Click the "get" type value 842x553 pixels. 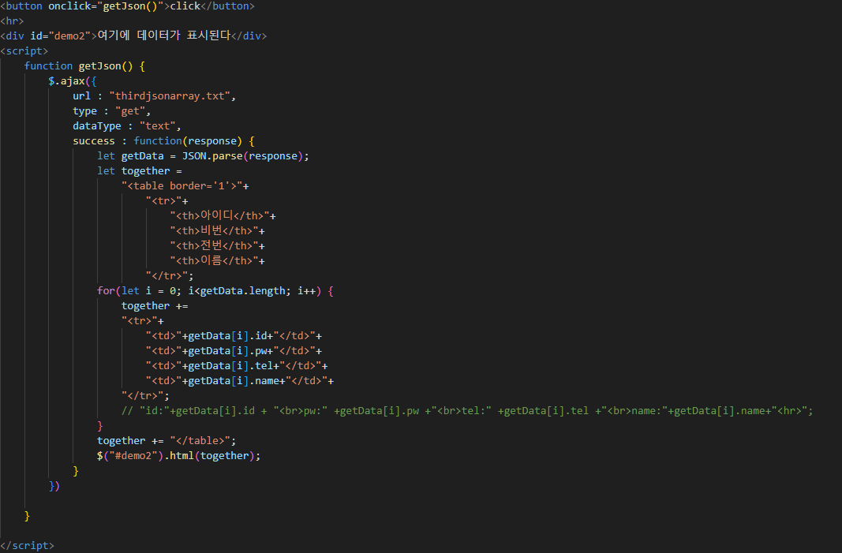(130, 111)
